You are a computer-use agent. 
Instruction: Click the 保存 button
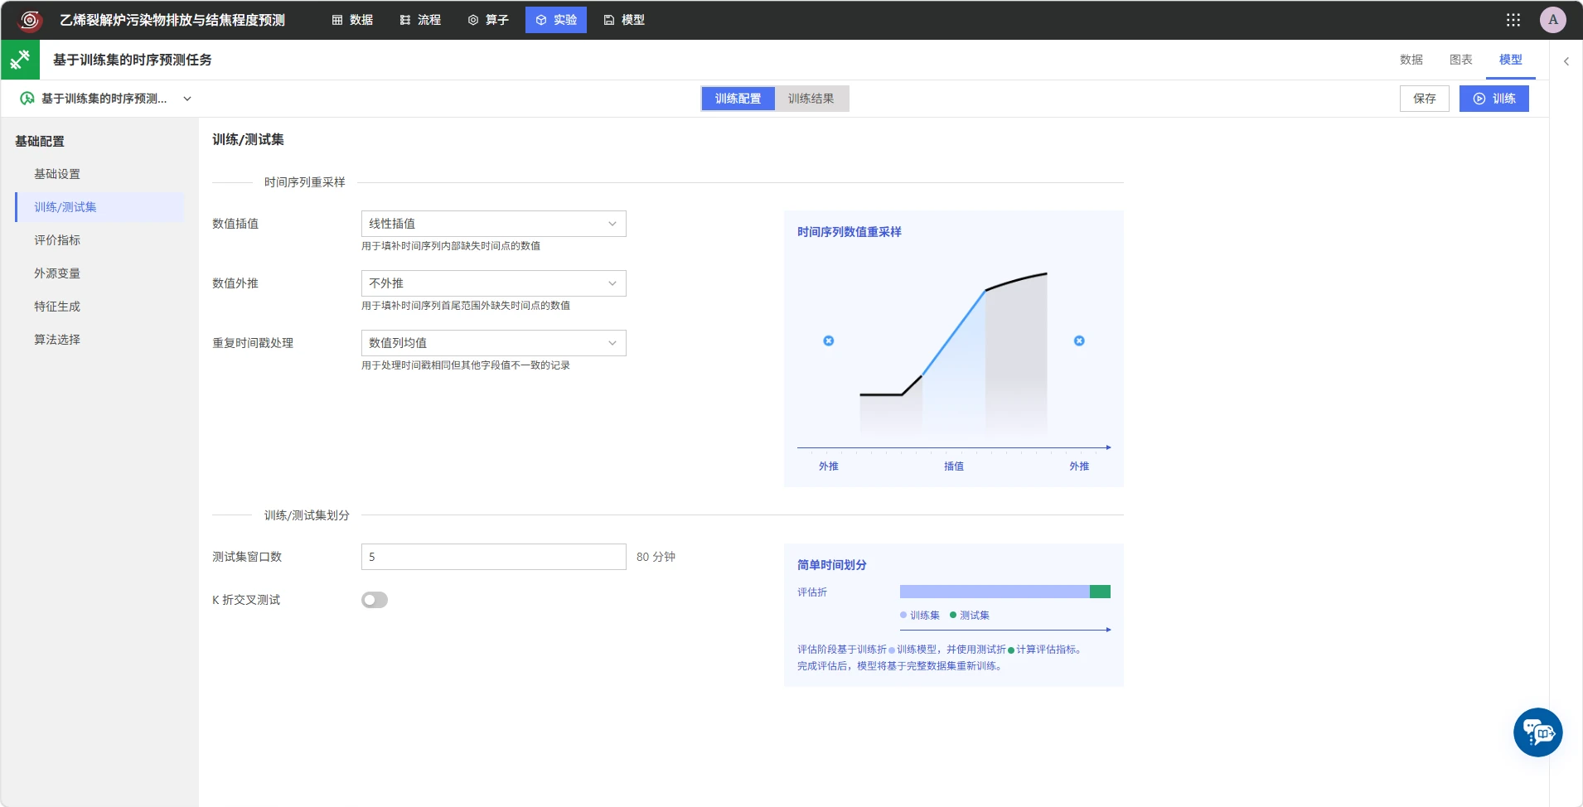(x=1424, y=99)
